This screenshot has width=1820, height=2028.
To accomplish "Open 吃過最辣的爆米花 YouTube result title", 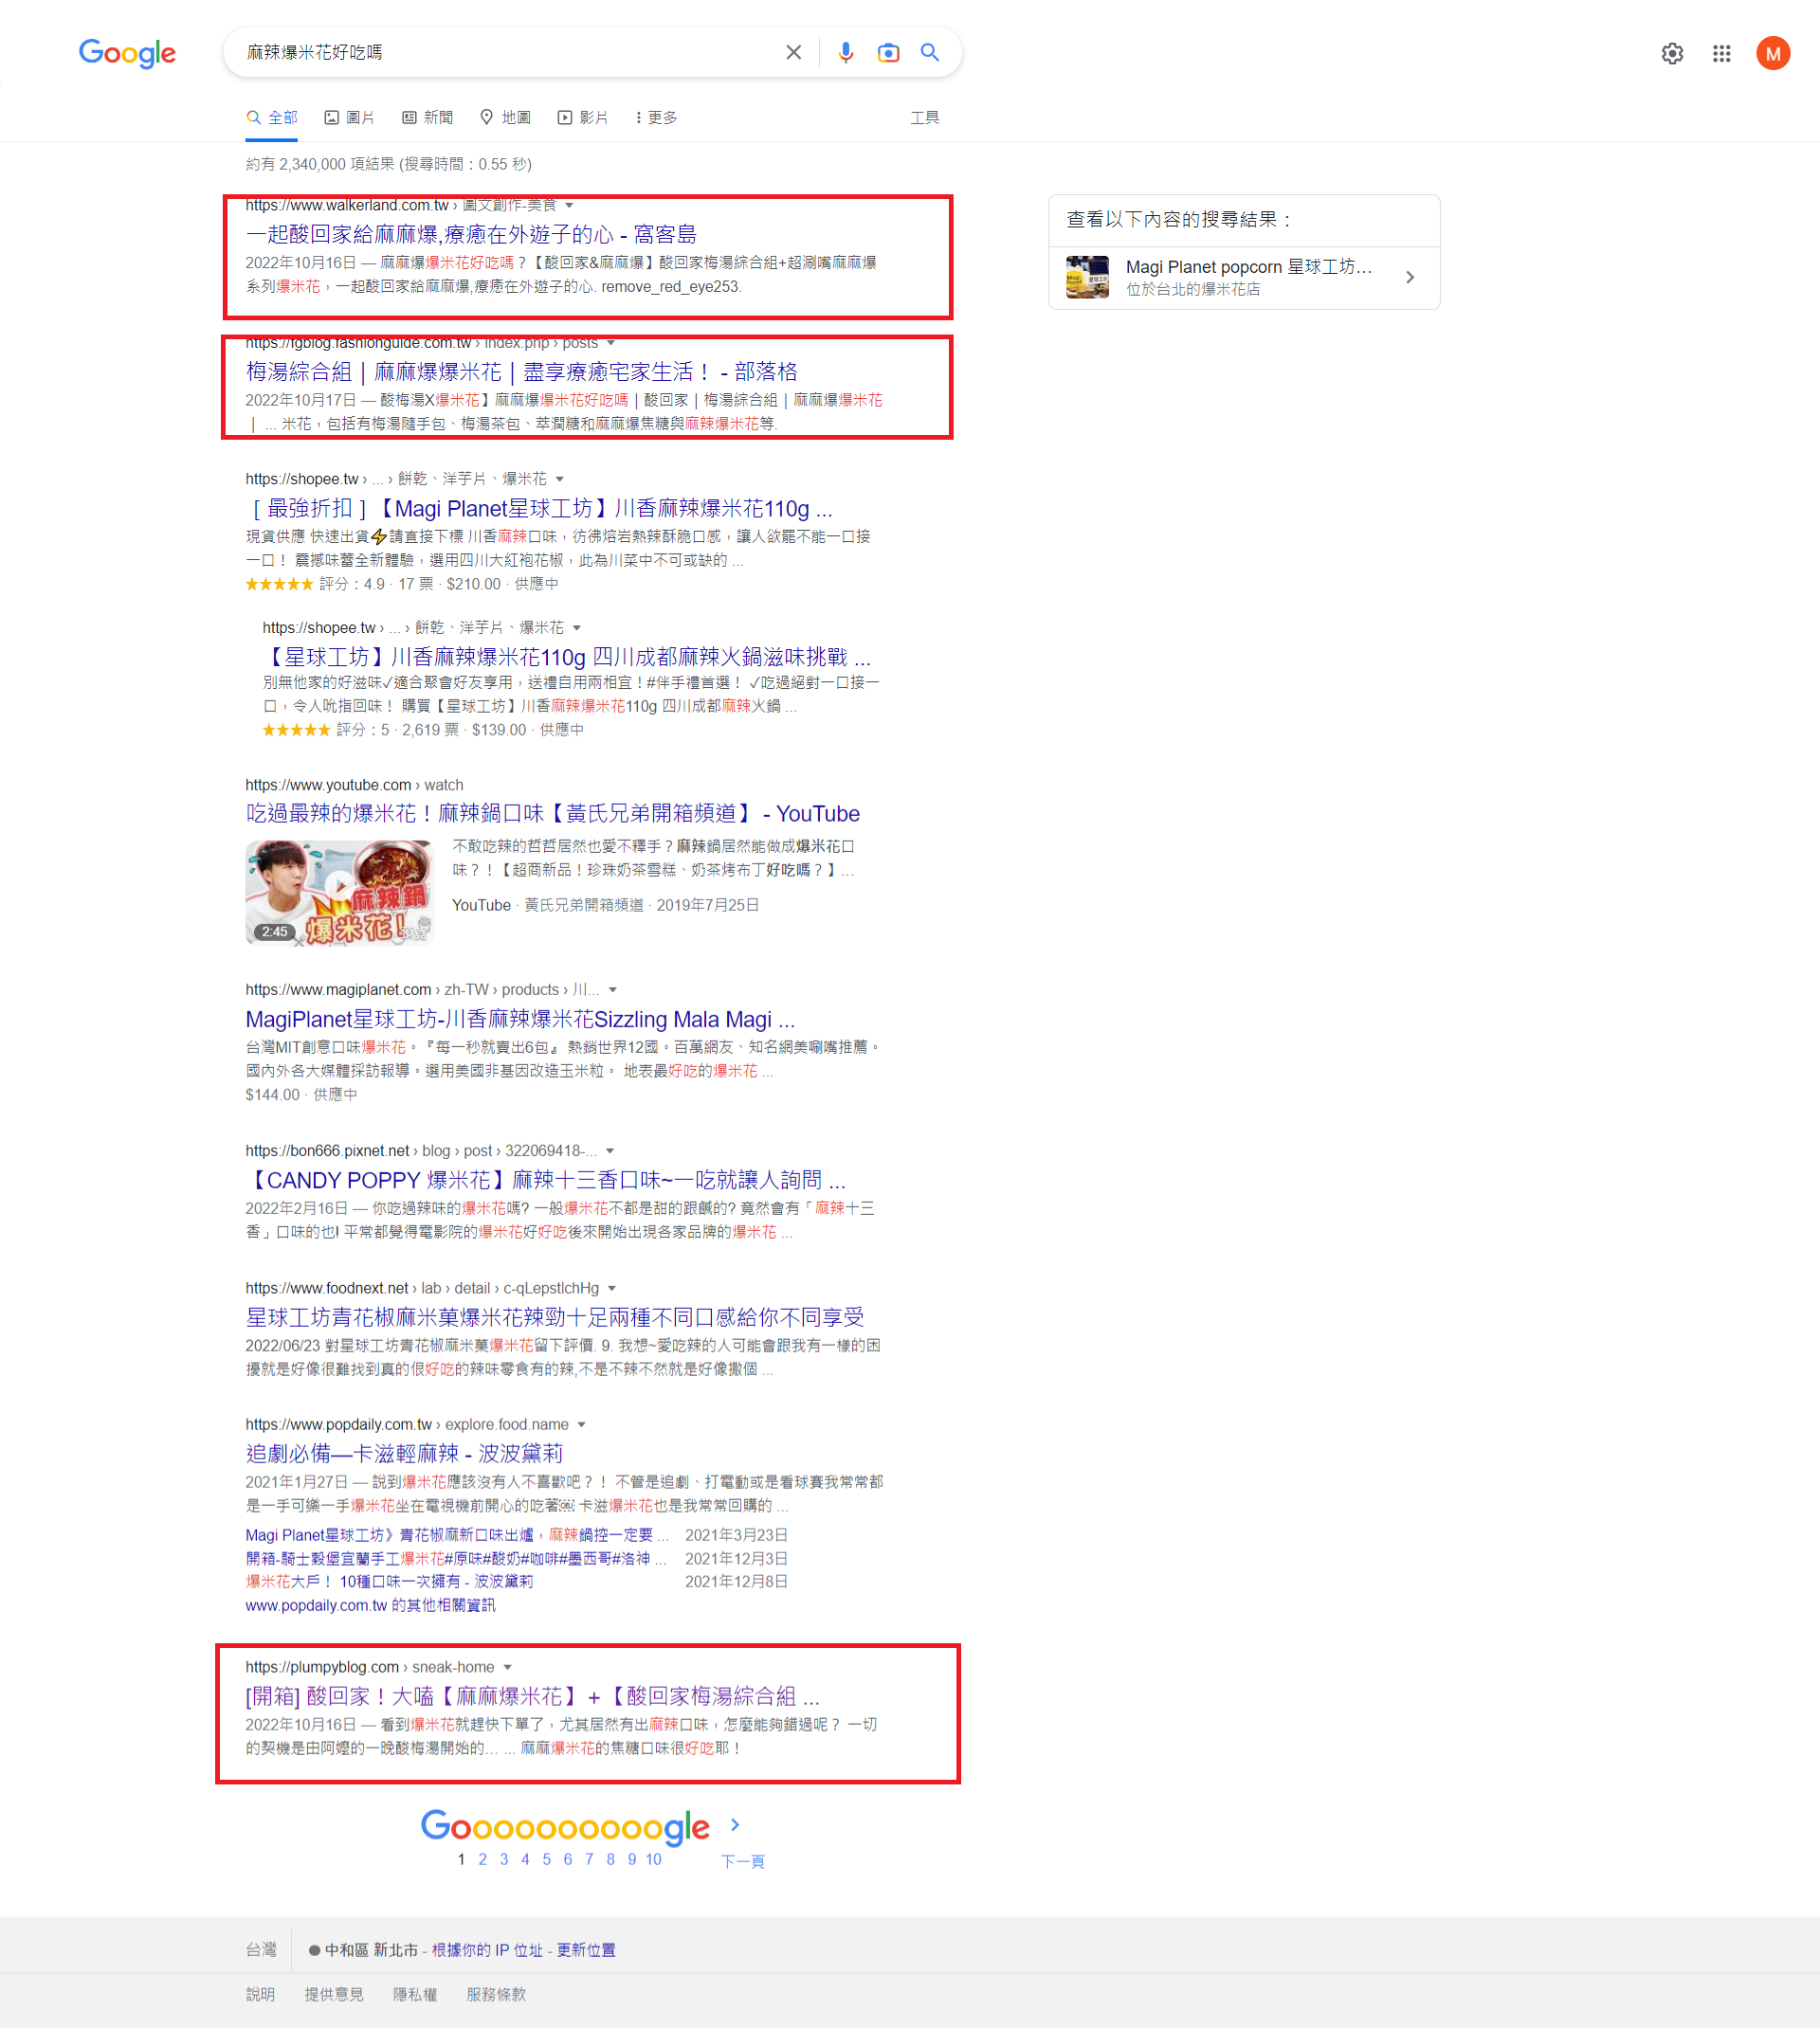I will pos(553,814).
